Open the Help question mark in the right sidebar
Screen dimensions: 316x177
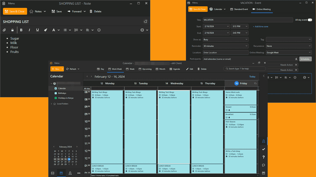point(263,157)
